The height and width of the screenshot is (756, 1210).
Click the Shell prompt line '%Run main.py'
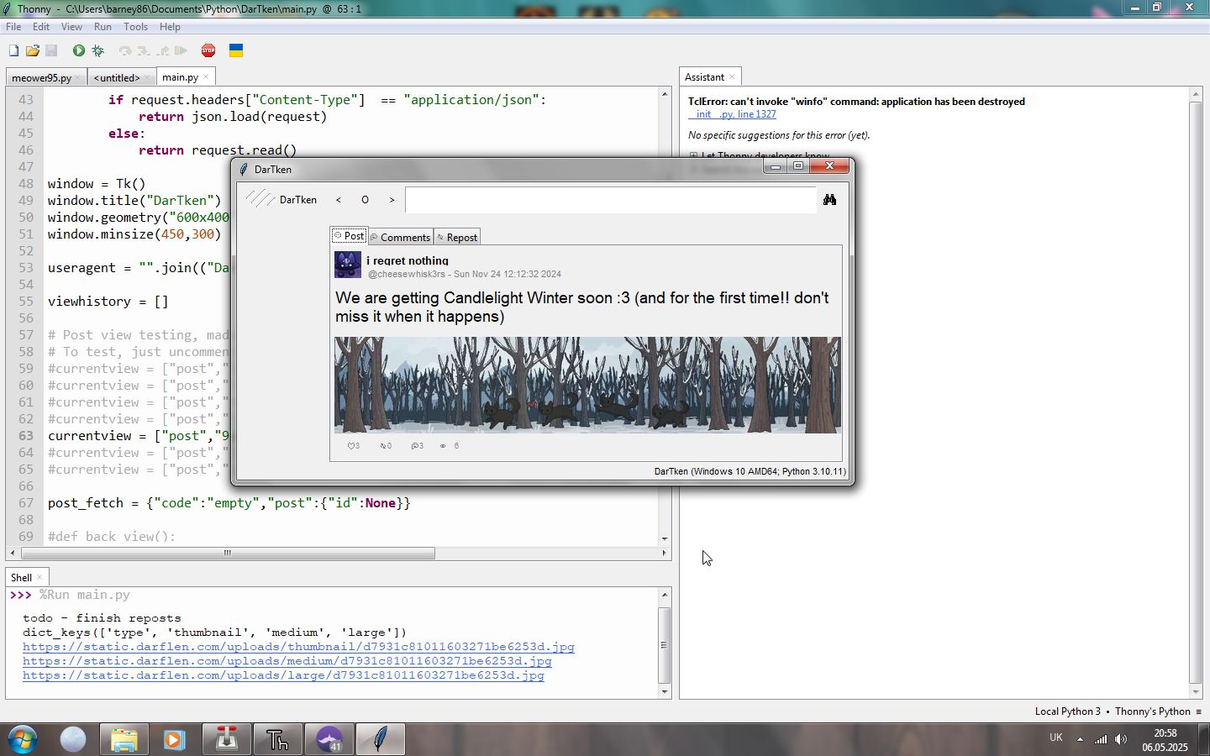pyautogui.click(x=84, y=595)
